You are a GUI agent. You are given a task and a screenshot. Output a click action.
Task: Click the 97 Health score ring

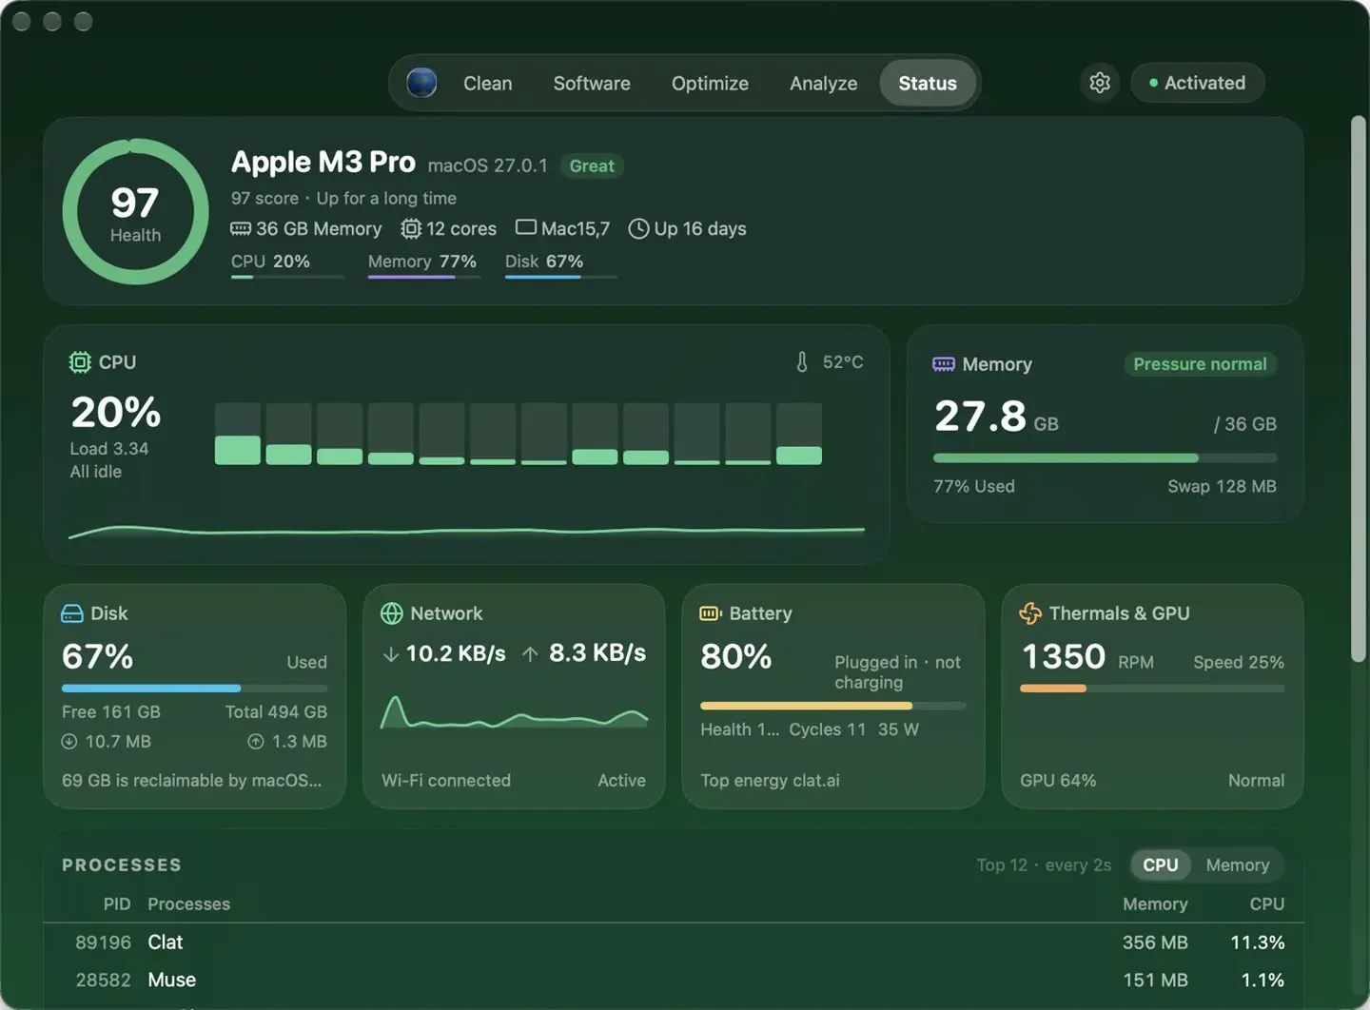(135, 212)
